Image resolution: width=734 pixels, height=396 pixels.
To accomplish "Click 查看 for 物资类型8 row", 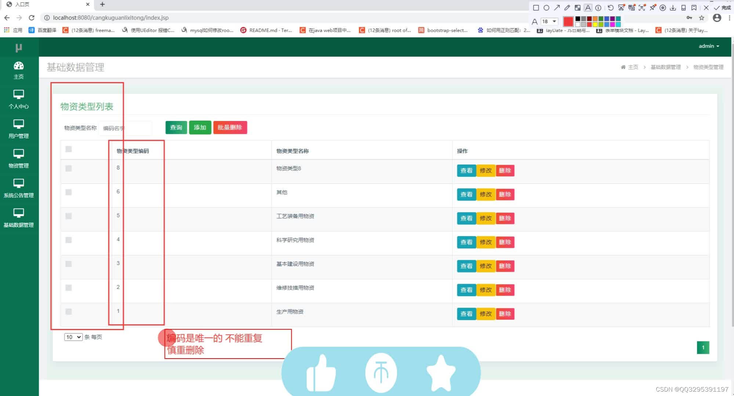I will click(466, 170).
